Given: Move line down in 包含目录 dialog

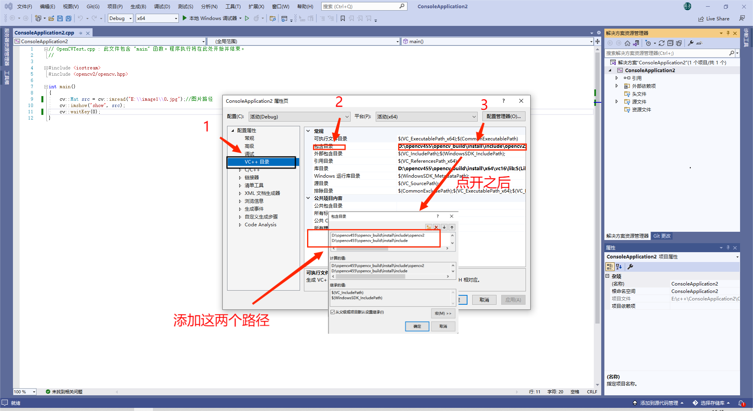Looking at the screenshot, I should [444, 227].
